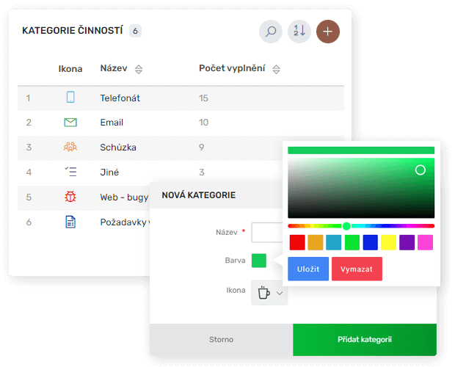Click the Jiné checklist icon
The height and width of the screenshot is (367, 455).
pos(70,172)
